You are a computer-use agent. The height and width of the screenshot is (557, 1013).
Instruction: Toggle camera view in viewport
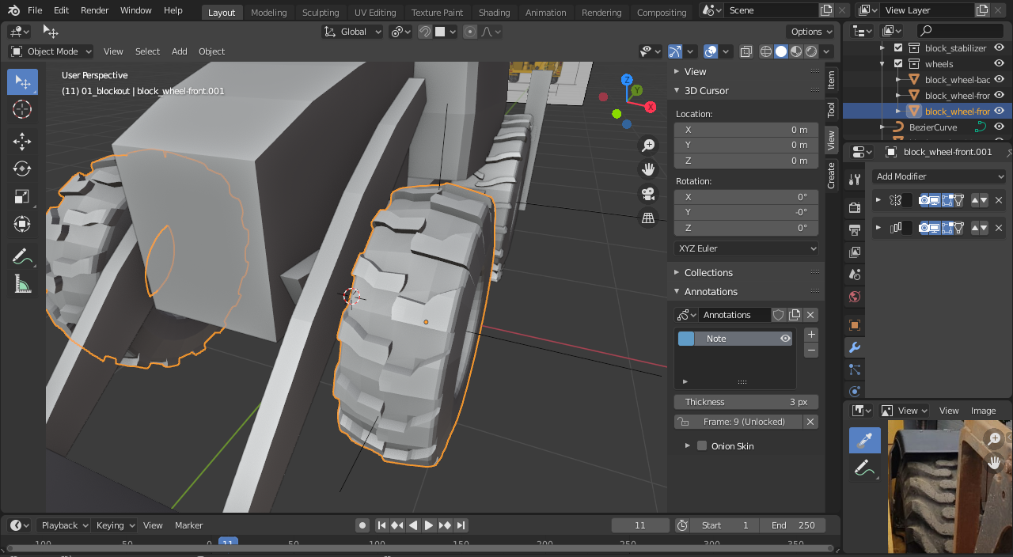click(x=648, y=194)
